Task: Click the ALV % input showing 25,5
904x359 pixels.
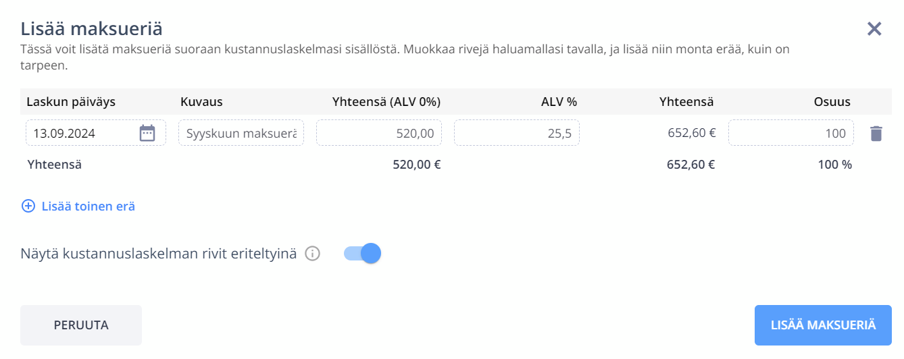Action: click(x=517, y=133)
